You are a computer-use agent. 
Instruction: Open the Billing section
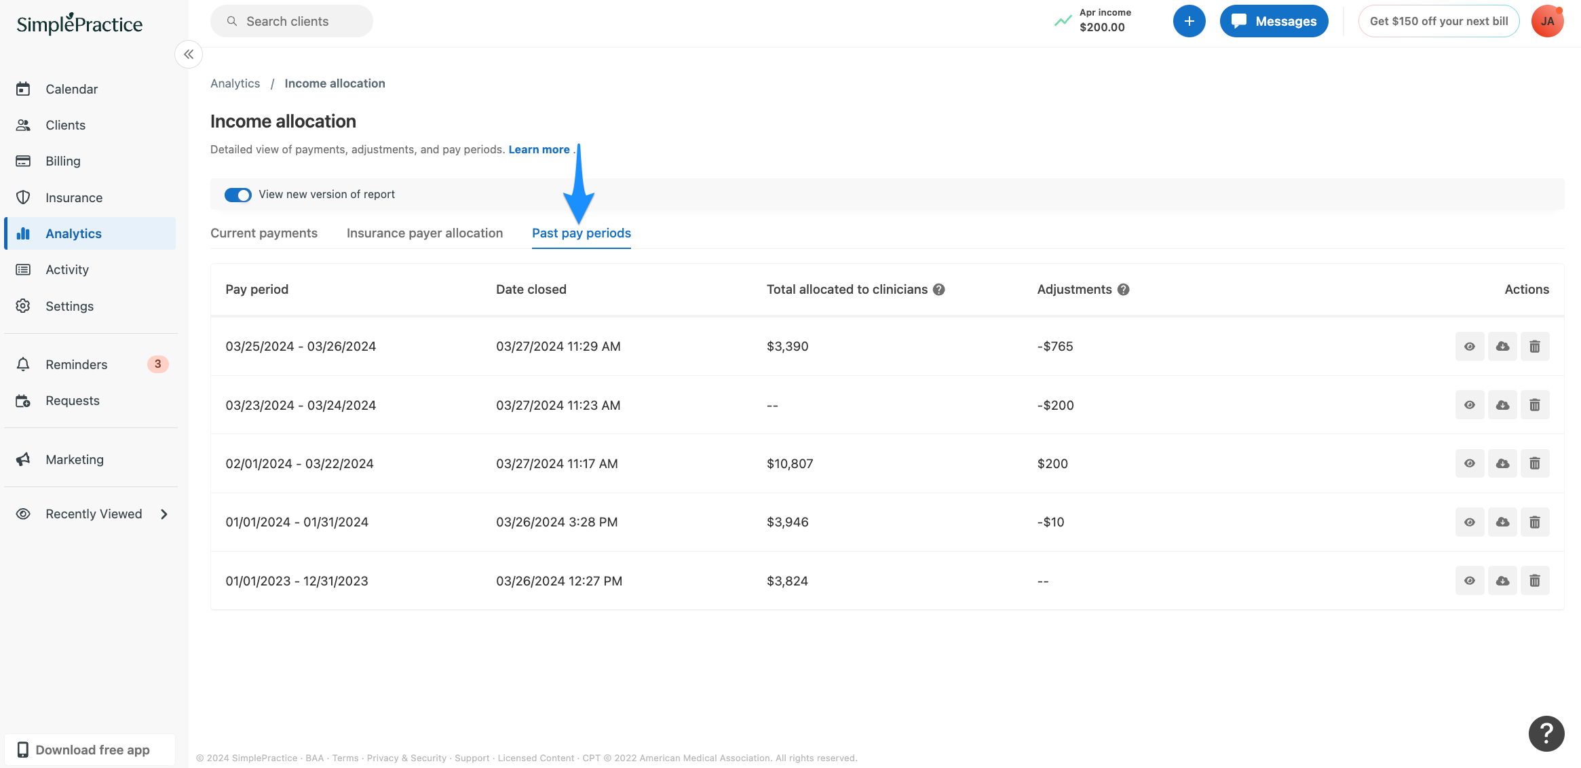point(63,161)
